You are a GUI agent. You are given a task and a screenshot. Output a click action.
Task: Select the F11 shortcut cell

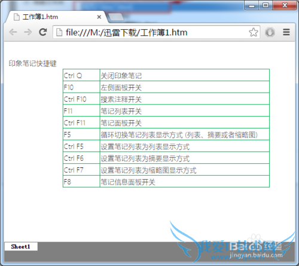tap(81, 111)
